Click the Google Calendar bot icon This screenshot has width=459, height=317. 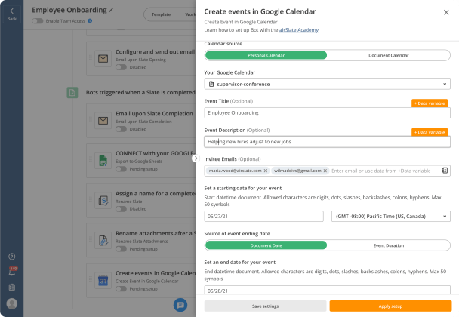[x=103, y=281]
